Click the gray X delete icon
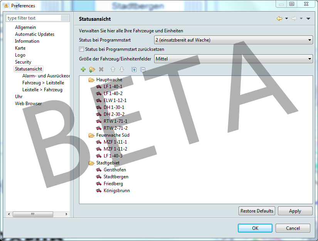 tap(101, 70)
